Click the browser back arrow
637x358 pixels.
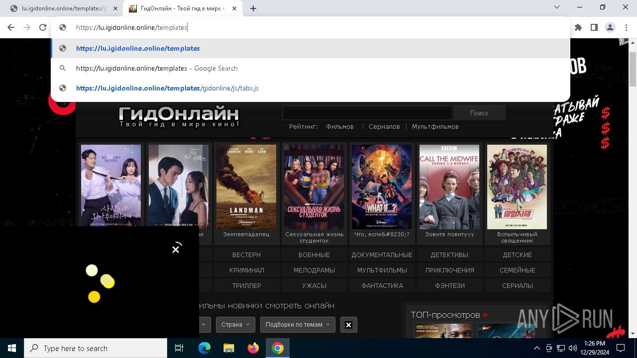coord(11,27)
